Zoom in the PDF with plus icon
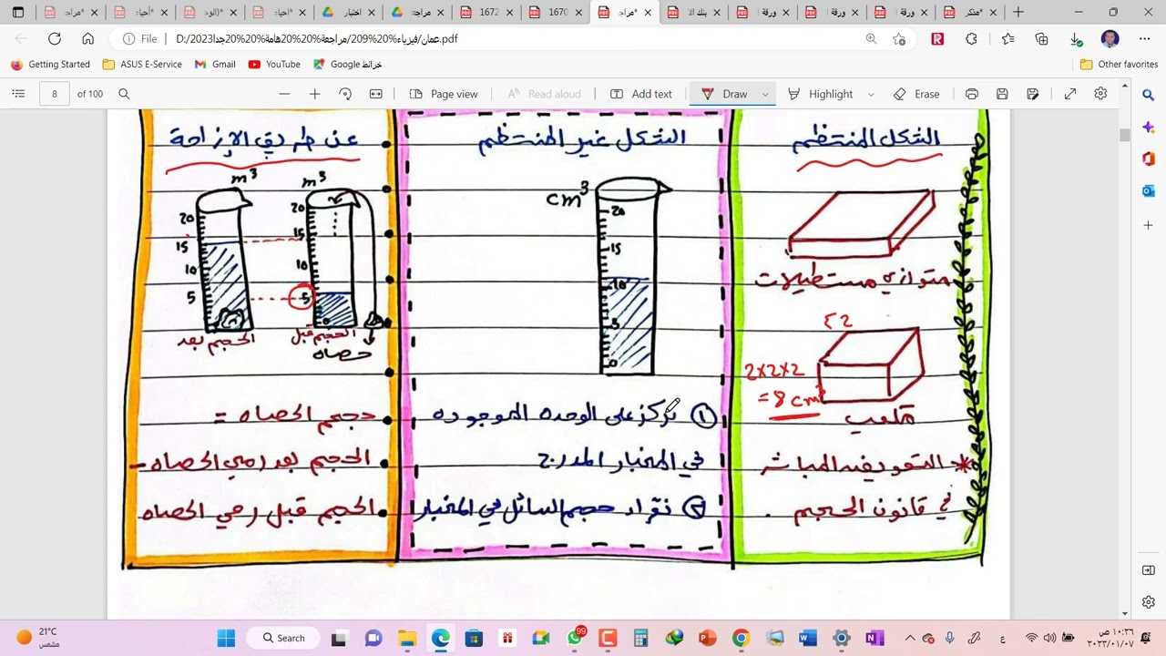Screen dimensions: 1166x656 click(314, 94)
